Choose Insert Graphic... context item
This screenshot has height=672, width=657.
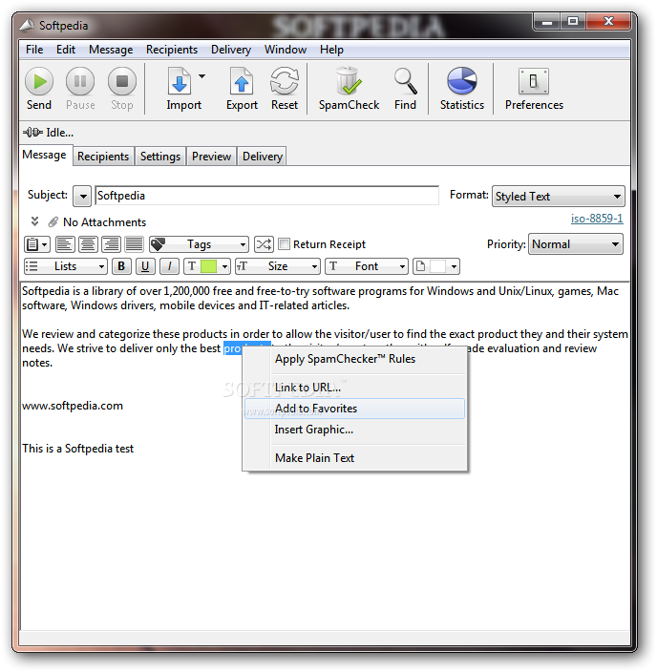click(x=354, y=430)
